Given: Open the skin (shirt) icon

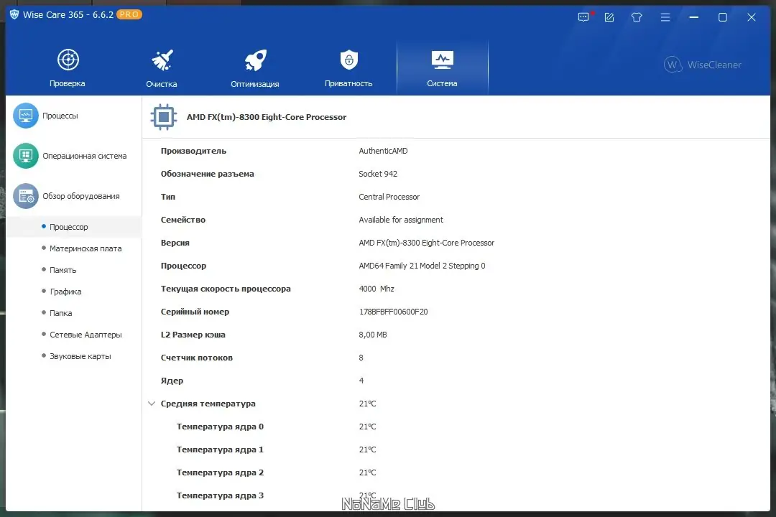Looking at the screenshot, I should tap(637, 17).
